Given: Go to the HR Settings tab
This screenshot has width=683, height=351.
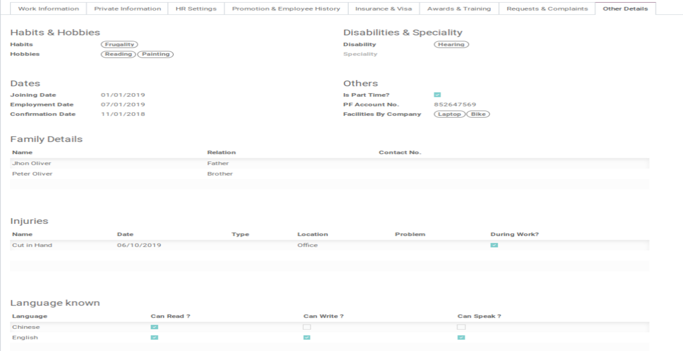Looking at the screenshot, I should 196,8.
